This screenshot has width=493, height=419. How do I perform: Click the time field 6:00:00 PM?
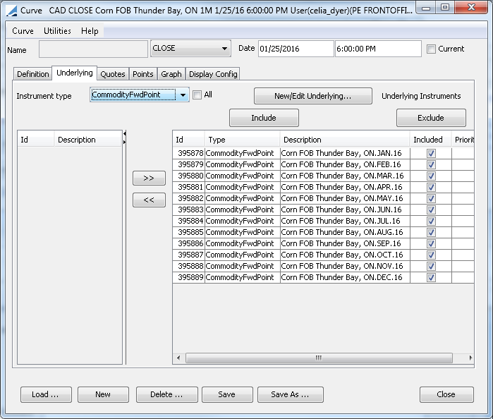[378, 49]
